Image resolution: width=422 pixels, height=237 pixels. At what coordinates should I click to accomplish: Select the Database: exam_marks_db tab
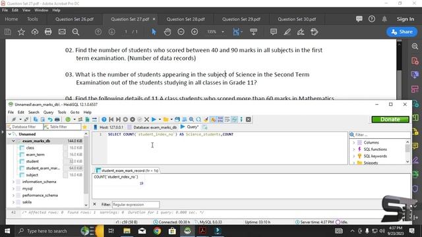tap(152, 127)
